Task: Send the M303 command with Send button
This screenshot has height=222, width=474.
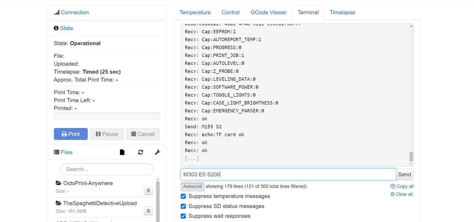Action: tap(404, 174)
